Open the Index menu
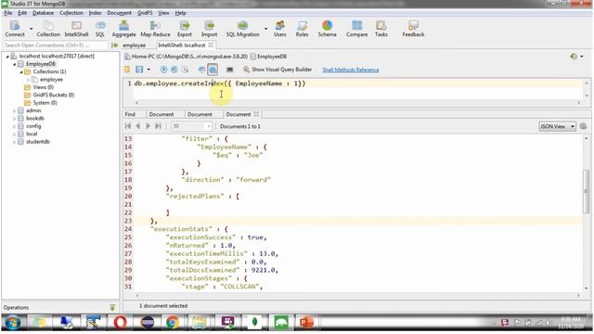 coord(95,13)
